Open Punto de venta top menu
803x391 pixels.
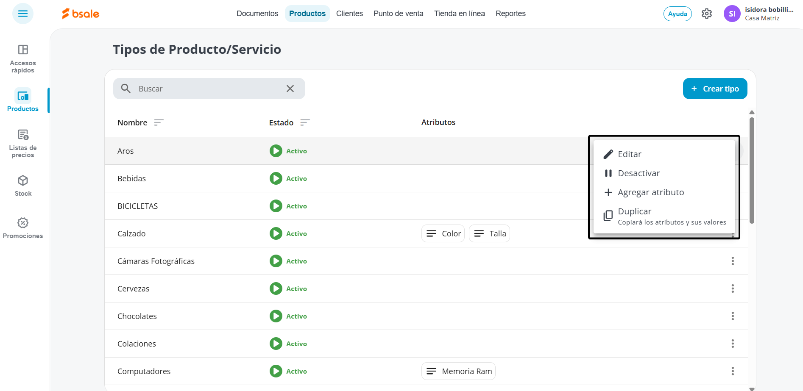(398, 14)
